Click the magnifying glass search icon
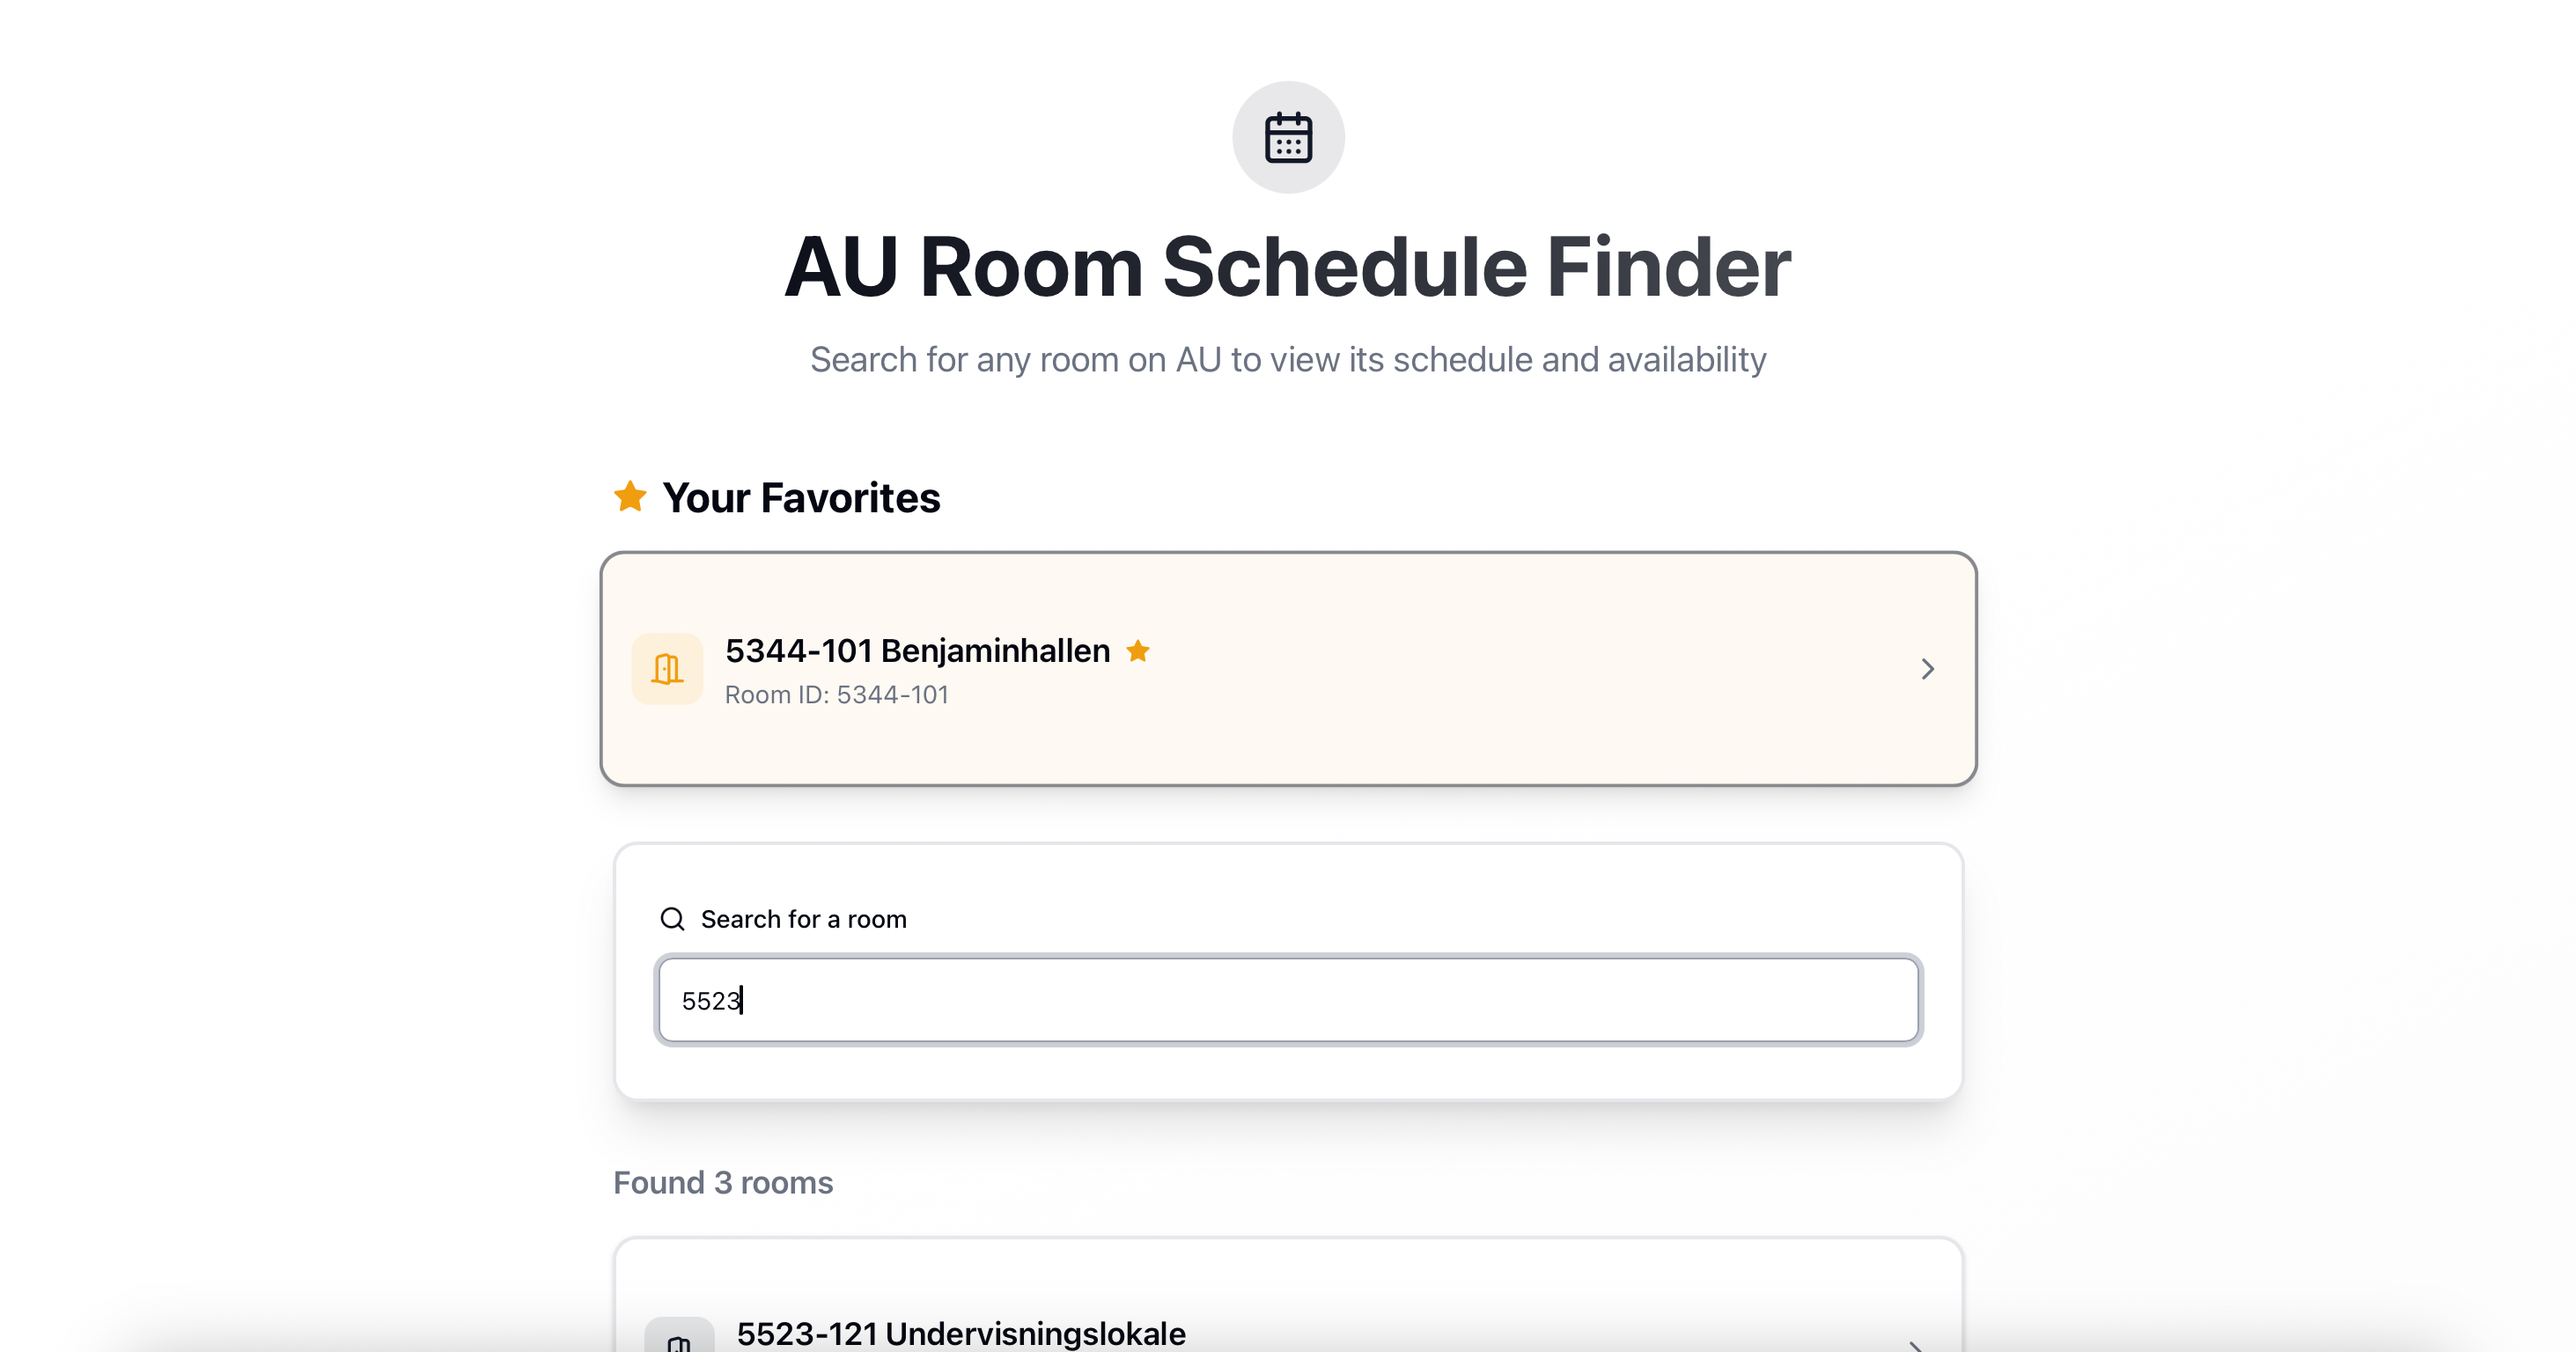2576x1352 pixels. coord(672,919)
